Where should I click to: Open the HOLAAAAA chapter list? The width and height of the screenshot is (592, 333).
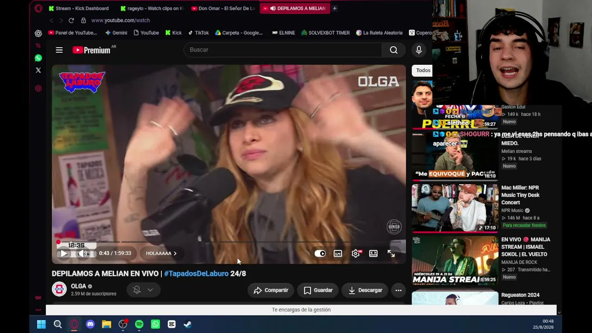tap(161, 253)
